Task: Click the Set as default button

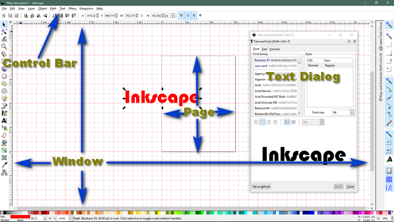Action: (x=261, y=186)
